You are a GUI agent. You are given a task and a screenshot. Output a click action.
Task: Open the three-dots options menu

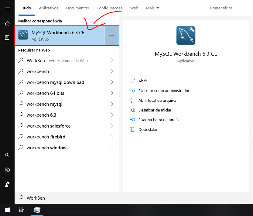tap(243, 8)
